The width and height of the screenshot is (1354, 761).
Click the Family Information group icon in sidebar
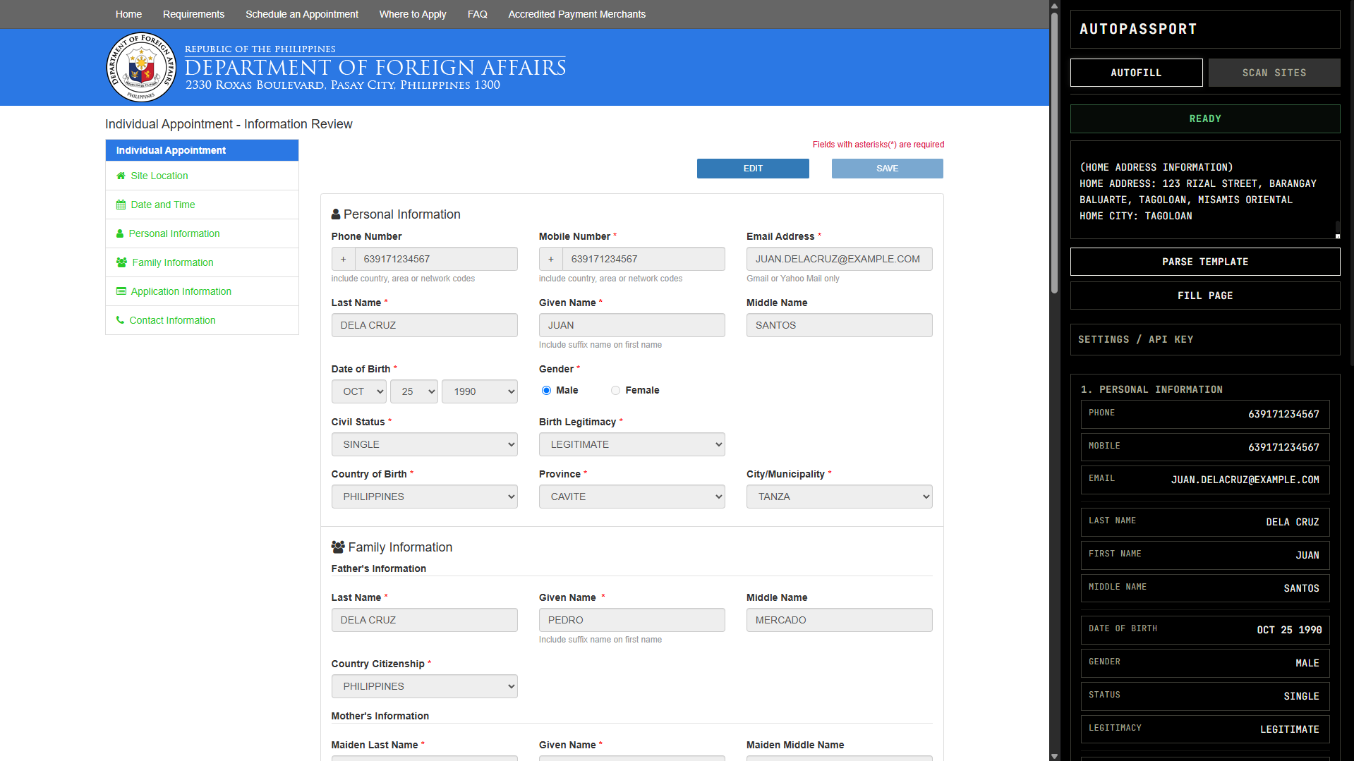(x=121, y=262)
